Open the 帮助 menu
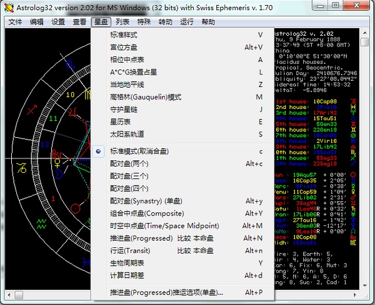Screen dimensions: 375x305 point(208,21)
